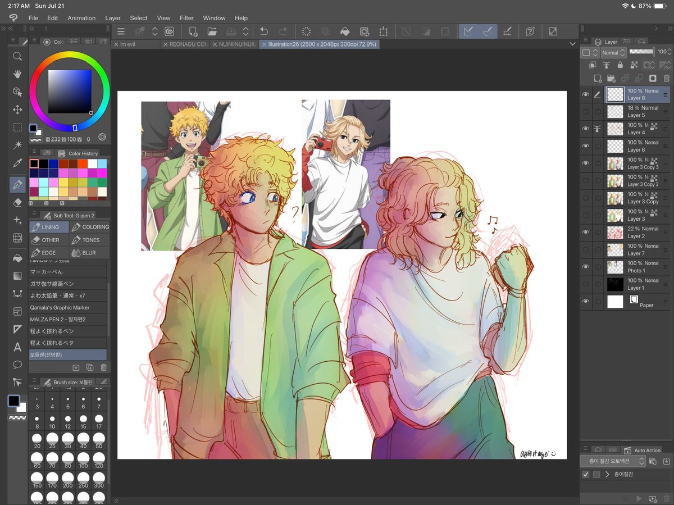
Task: Pick the hue on the color wheel ring
Action: tap(75, 128)
